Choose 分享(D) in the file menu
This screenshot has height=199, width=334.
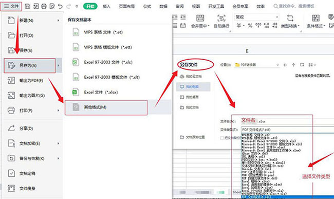(x=32, y=129)
